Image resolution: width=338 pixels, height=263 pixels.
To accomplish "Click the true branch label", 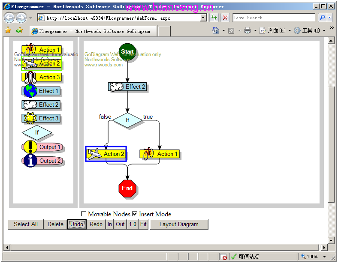I will click(x=148, y=117).
